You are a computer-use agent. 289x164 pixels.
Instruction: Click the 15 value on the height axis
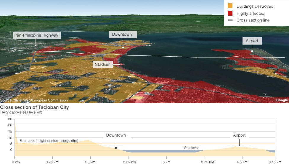(10, 131)
